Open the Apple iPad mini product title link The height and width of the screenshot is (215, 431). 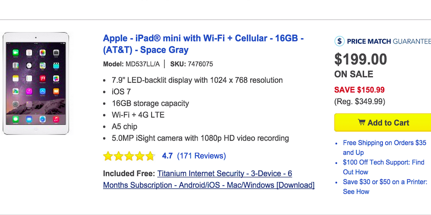[203, 44]
